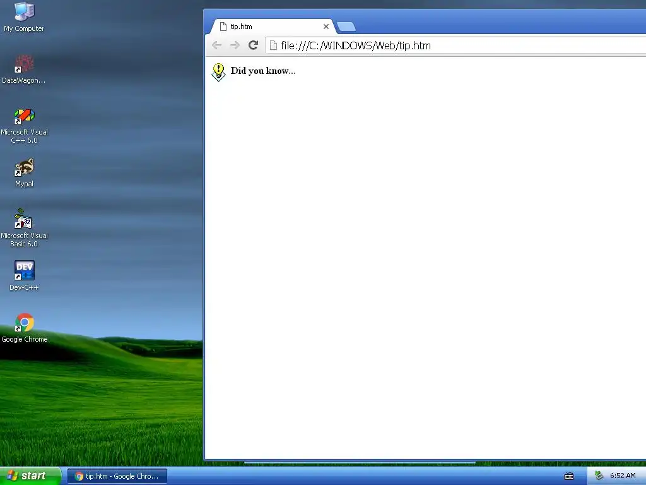Viewport: 646px width, 485px height.
Task: Click Chrome's back arrow button
Action: coord(216,45)
